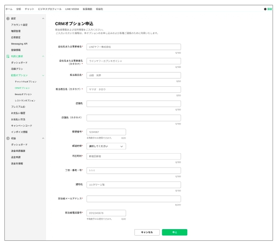
Task: Open the 拡張機能 tab
Action: pos(87,9)
